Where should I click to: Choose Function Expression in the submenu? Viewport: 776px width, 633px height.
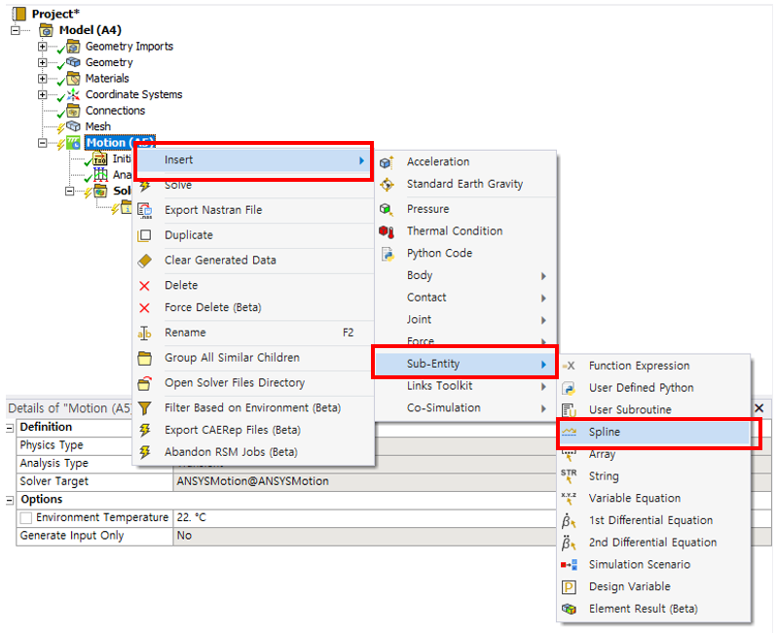pos(639,366)
